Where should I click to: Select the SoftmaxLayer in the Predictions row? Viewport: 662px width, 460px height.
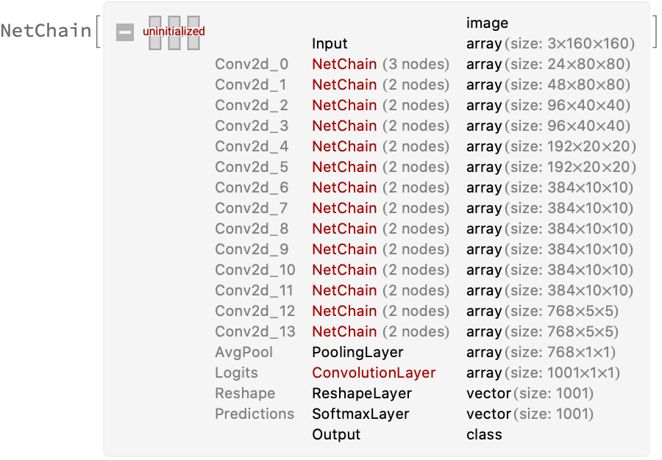coord(362,414)
